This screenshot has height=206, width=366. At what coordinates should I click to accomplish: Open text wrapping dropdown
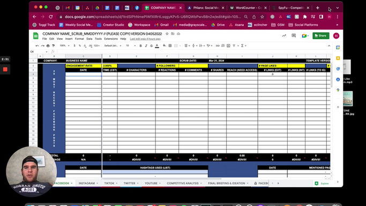click(x=201, y=46)
